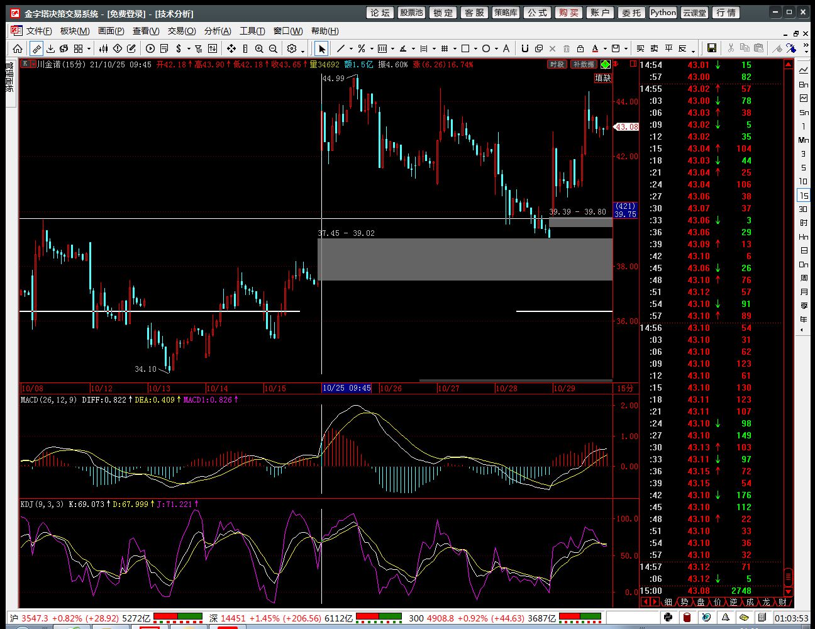This screenshot has width=815, height=629.
Task: Open the 画面(P) menu
Action: (x=111, y=31)
